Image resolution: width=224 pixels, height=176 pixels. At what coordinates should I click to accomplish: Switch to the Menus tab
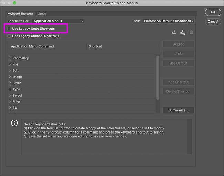(41, 14)
